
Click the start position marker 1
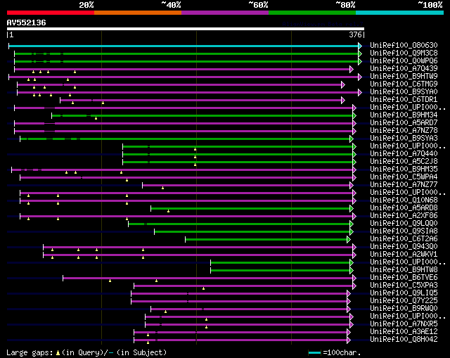11,34
